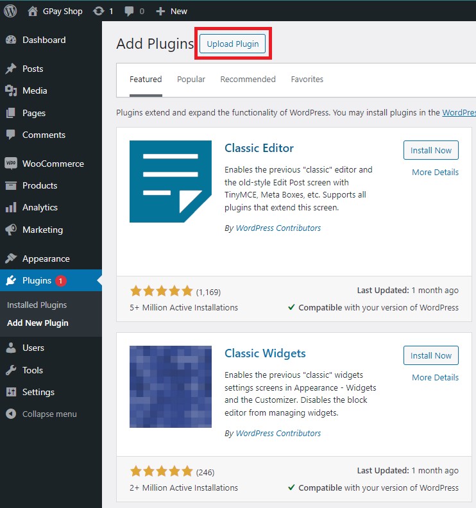The height and width of the screenshot is (508, 476).
Task: Open the Settings menu label
Action: (x=38, y=393)
